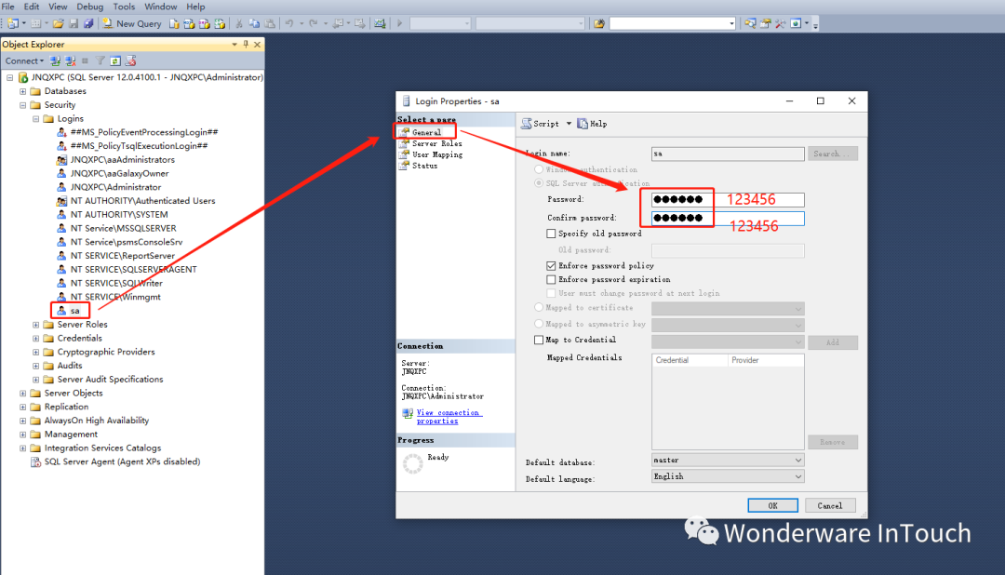
Task: Collapse the Logins folder
Action: [36, 118]
